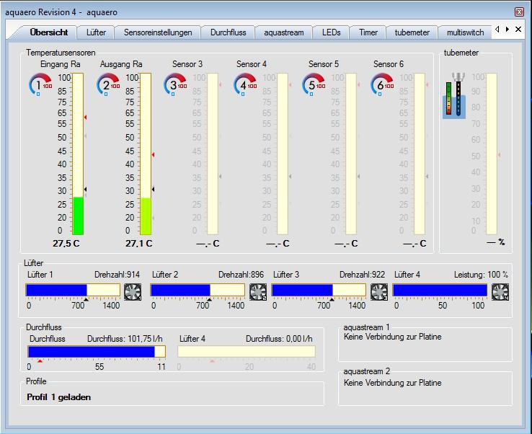
Task: Click the Lüfter 2 fan icon
Action: click(x=258, y=292)
